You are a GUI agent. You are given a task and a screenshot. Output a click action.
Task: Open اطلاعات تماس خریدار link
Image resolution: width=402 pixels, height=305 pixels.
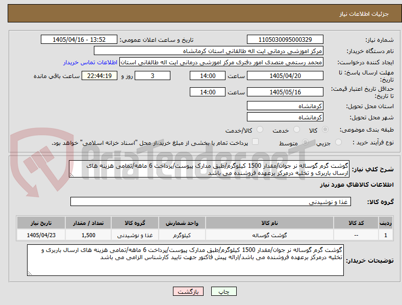pos(90,62)
